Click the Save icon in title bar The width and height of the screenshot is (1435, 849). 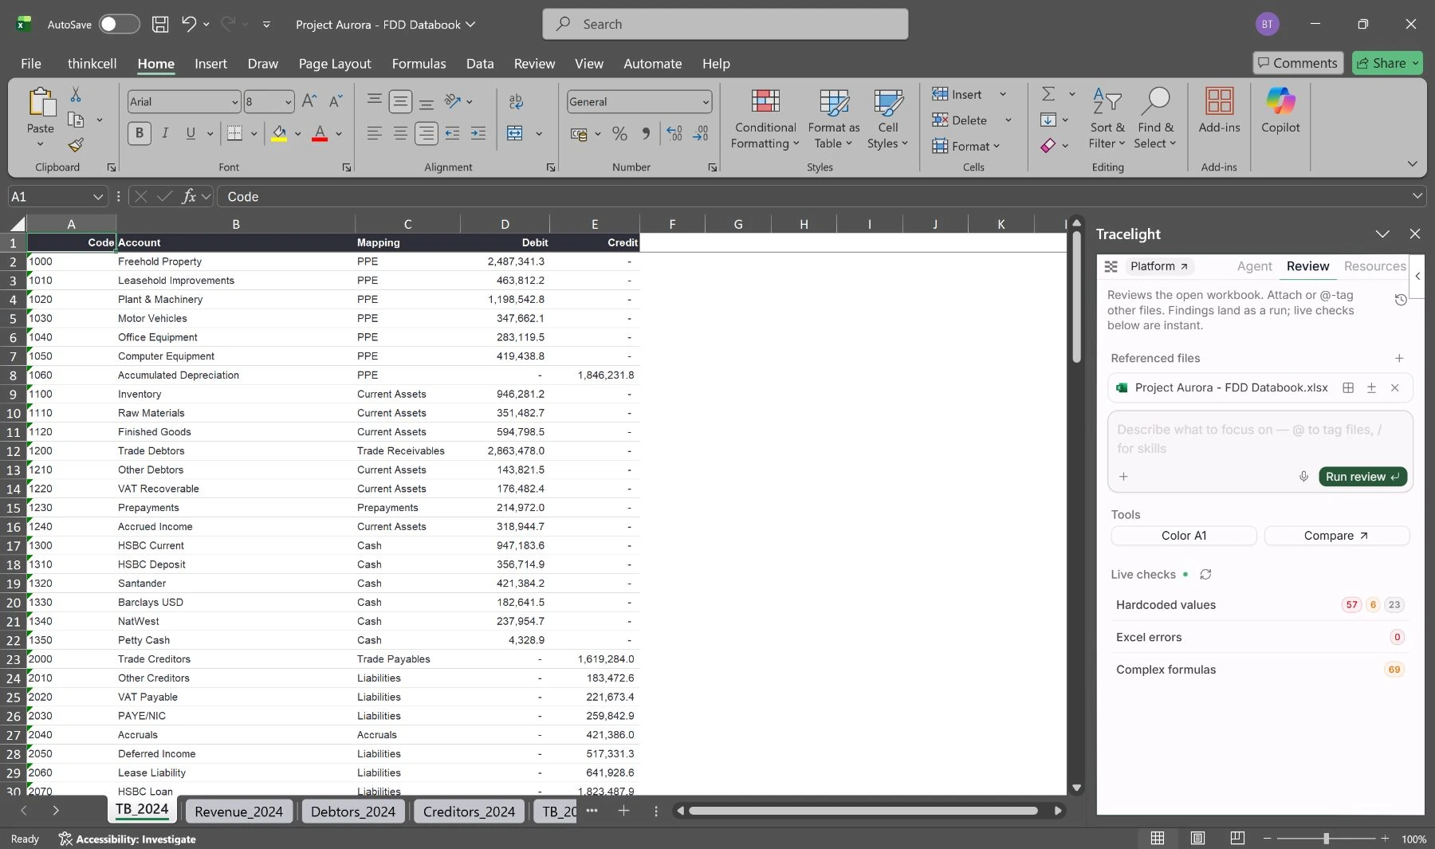[160, 24]
